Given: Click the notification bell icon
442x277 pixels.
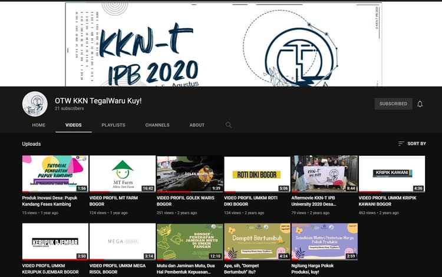Looking at the screenshot, I should tap(420, 104).
